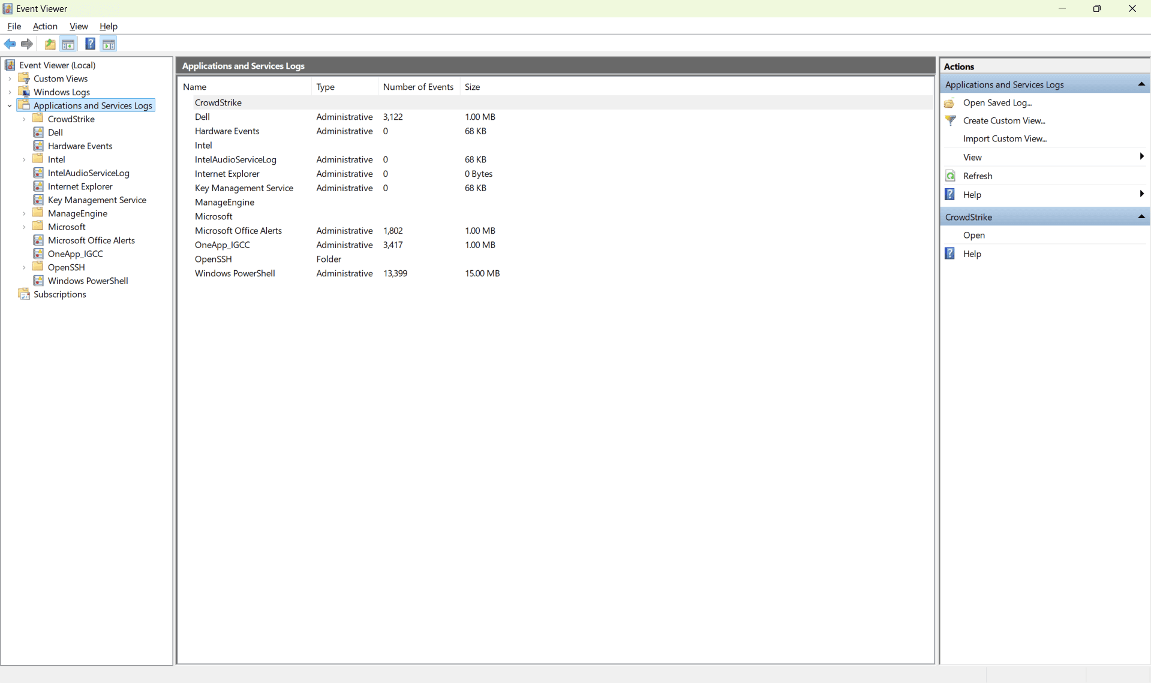1151x683 pixels.
Task: Click the Back navigation arrow icon
Action: click(x=10, y=44)
